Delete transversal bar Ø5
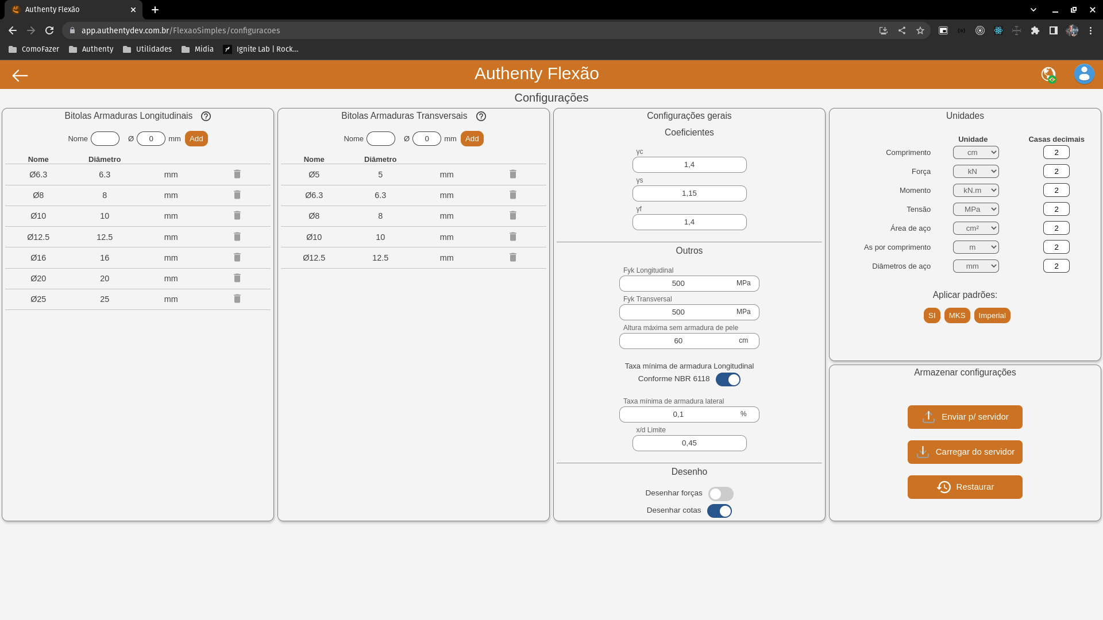This screenshot has width=1103, height=620. pos(513,174)
